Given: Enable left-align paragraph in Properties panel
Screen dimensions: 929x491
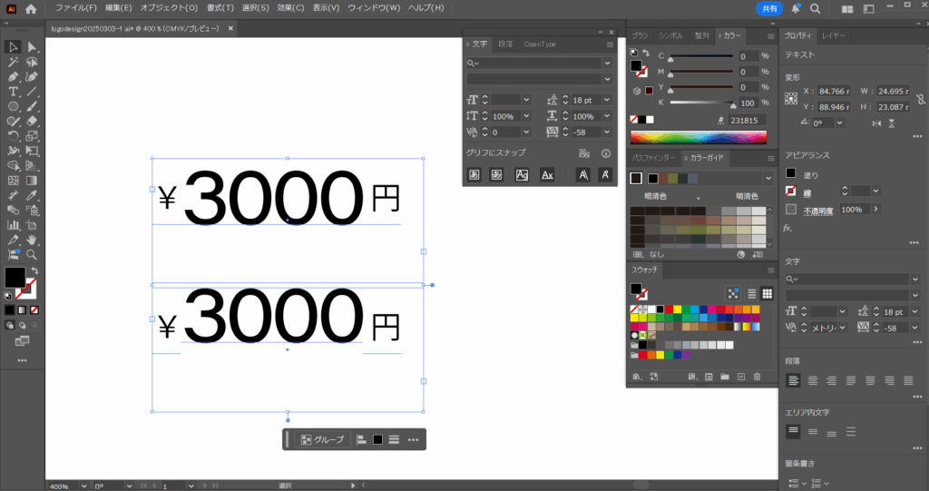Looking at the screenshot, I should click(794, 380).
